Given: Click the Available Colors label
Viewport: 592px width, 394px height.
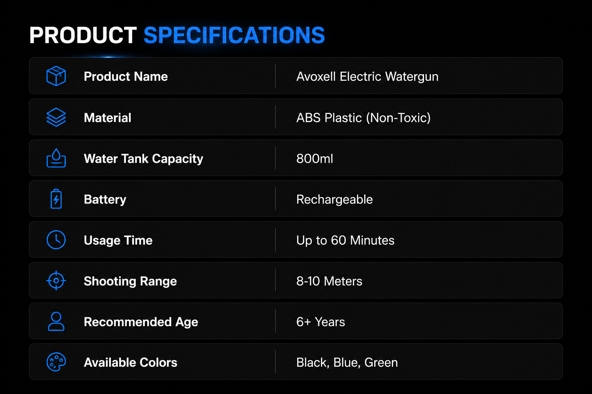Looking at the screenshot, I should [x=131, y=362].
